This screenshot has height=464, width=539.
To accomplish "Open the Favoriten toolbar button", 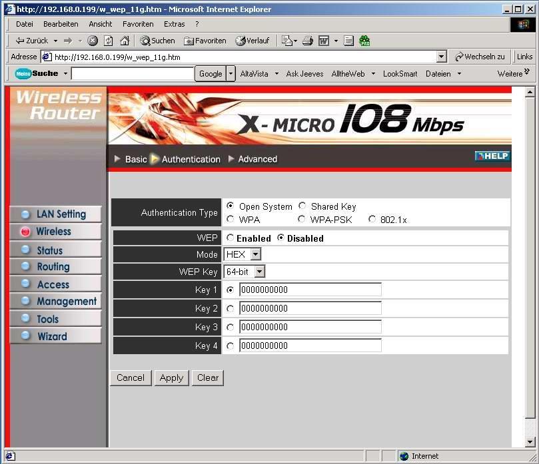I will [x=205, y=41].
